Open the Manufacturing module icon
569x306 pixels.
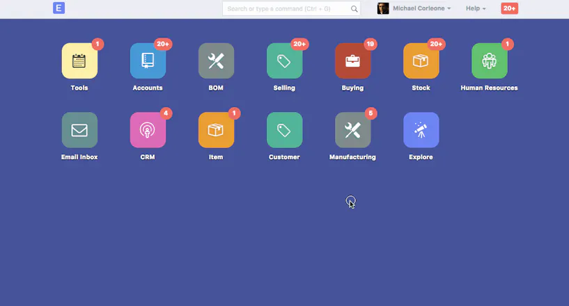pyautogui.click(x=352, y=130)
